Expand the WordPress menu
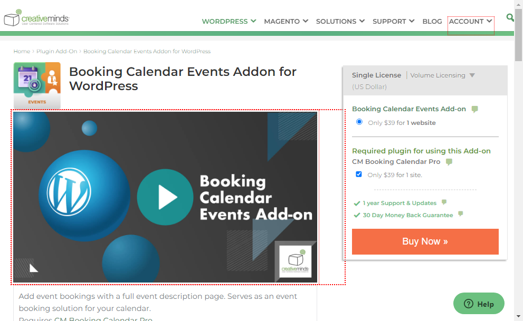The width and height of the screenshot is (523, 321). [229, 21]
